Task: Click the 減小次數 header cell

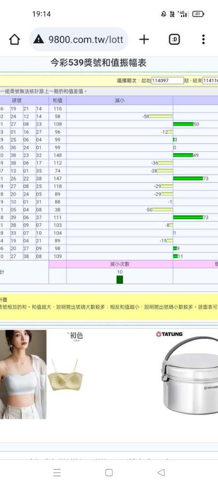Action: click(x=120, y=264)
